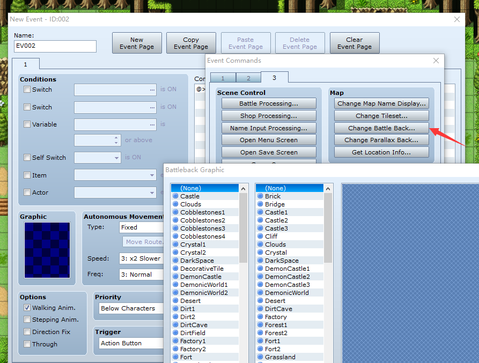Click the event Graphic preview swatch
The height and width of the screenshot is (363, 479).
[47, 250]
